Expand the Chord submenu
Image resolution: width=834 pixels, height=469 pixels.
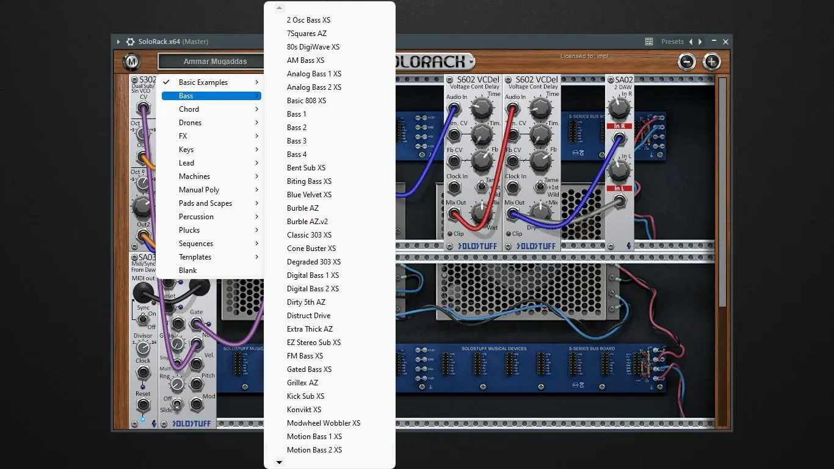click(x=211, y=109)
